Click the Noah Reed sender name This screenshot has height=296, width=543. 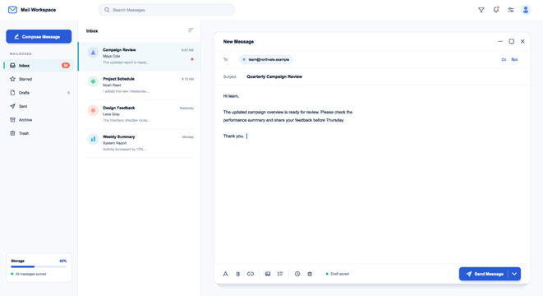112,85
